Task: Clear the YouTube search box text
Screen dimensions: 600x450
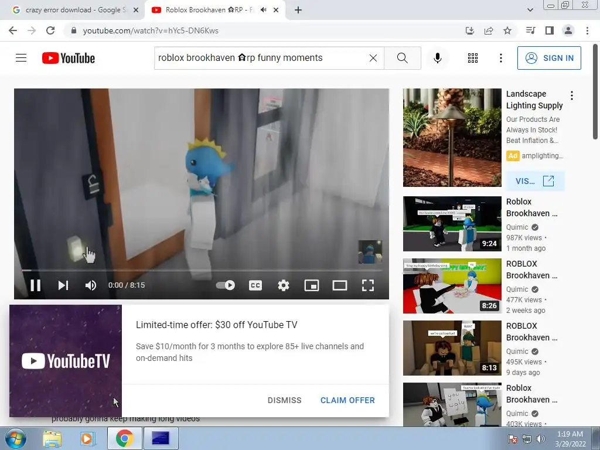Action: click(373, 58)
